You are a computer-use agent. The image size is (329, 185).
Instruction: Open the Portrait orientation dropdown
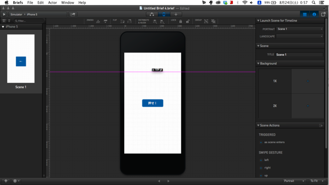(294, 181)
